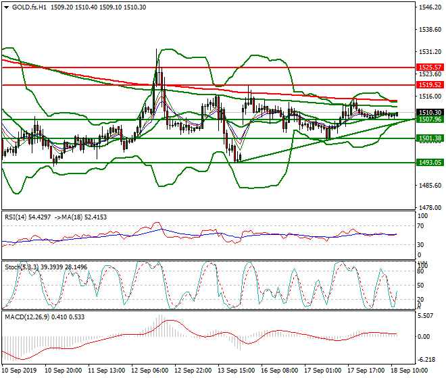Select the Stochastic scale level 80
The width and height of the screenshot is (446, 378).
pos(420,271)
